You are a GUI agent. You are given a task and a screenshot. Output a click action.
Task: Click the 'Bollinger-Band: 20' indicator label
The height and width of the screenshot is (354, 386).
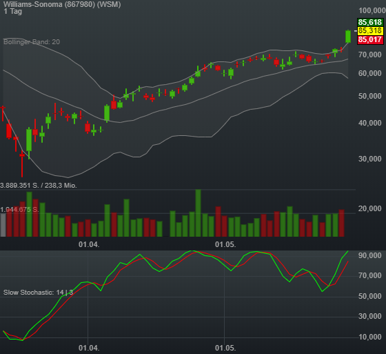(x=32, y=42)
